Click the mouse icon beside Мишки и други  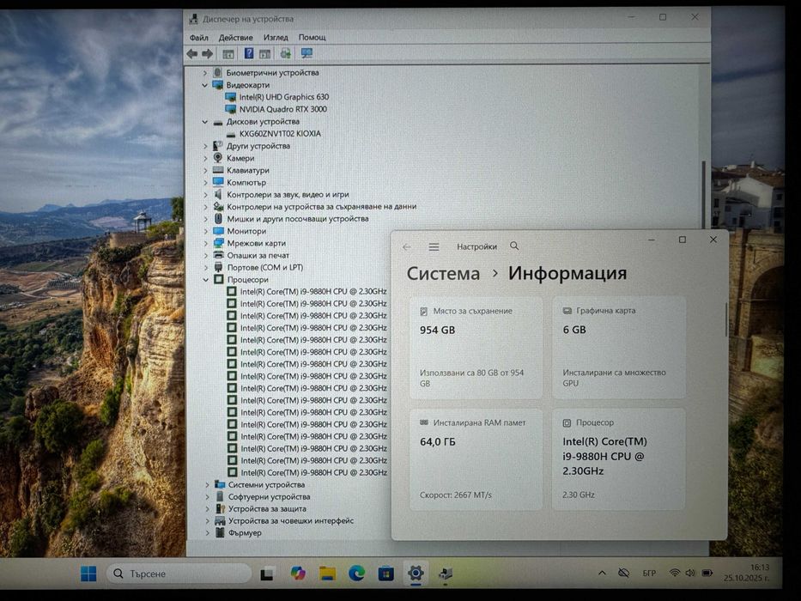218,219
